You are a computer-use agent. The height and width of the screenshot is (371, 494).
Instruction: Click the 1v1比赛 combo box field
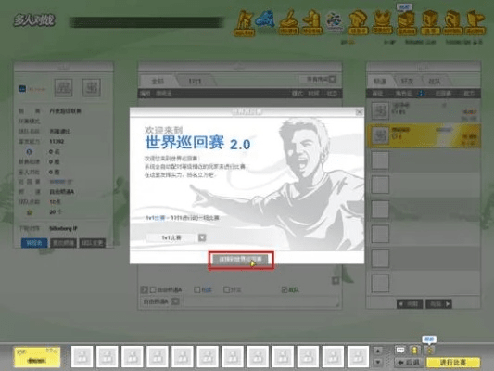(x=171, y=237)
